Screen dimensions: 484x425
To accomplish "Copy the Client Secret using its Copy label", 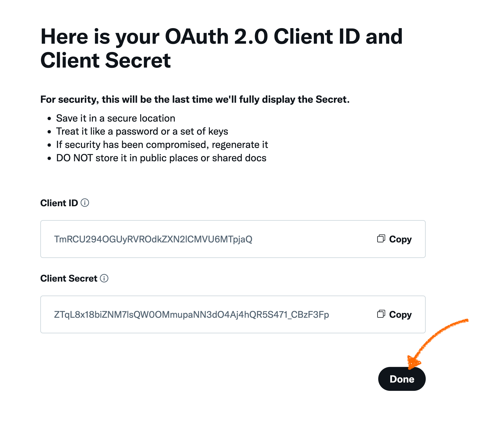I will 400,315.
